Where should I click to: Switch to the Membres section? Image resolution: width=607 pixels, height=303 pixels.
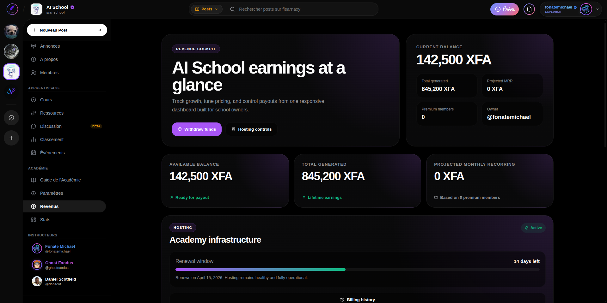pyautogui.click(x=49, y=73)
